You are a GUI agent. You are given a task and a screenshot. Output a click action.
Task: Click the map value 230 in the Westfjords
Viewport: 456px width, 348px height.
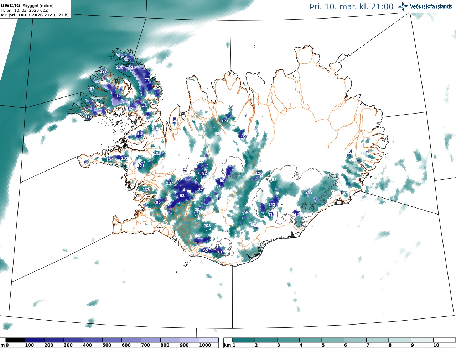click(120, 67)
